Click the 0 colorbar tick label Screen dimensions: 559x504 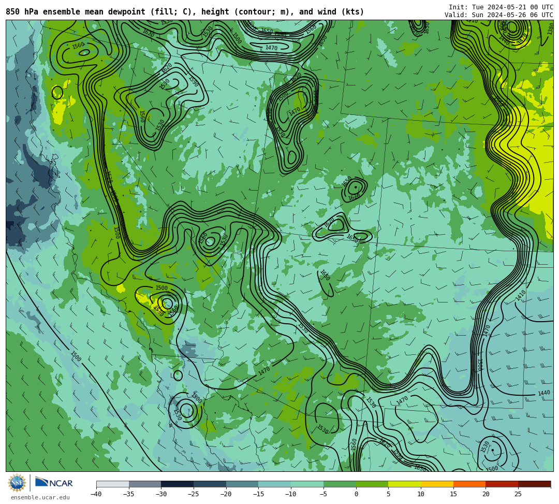356,494
